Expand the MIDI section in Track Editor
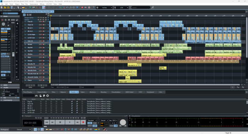This screenshot has height=134, width=248. click(x=1, y=85)
